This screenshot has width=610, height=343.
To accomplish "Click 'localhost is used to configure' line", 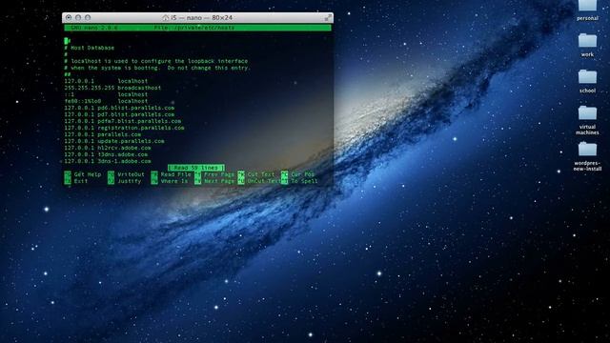I will click(x=156, y=61).
